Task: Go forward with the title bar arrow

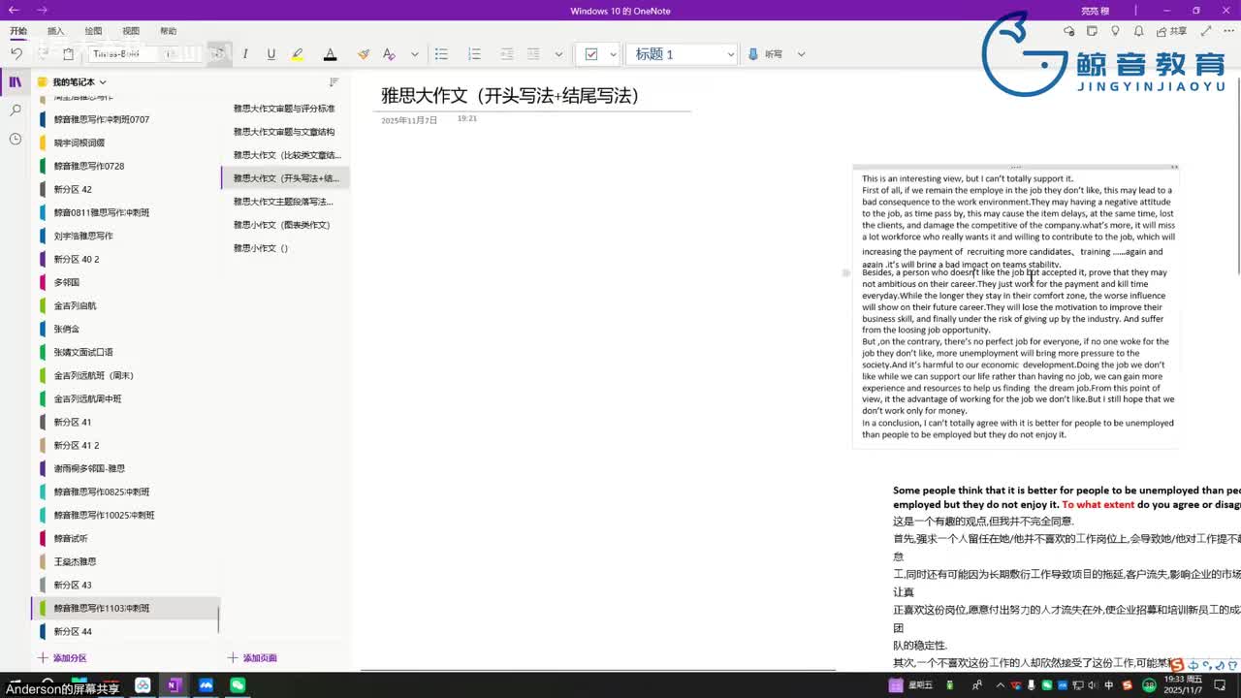Action: pyautogui.click(x=42, y=11)
